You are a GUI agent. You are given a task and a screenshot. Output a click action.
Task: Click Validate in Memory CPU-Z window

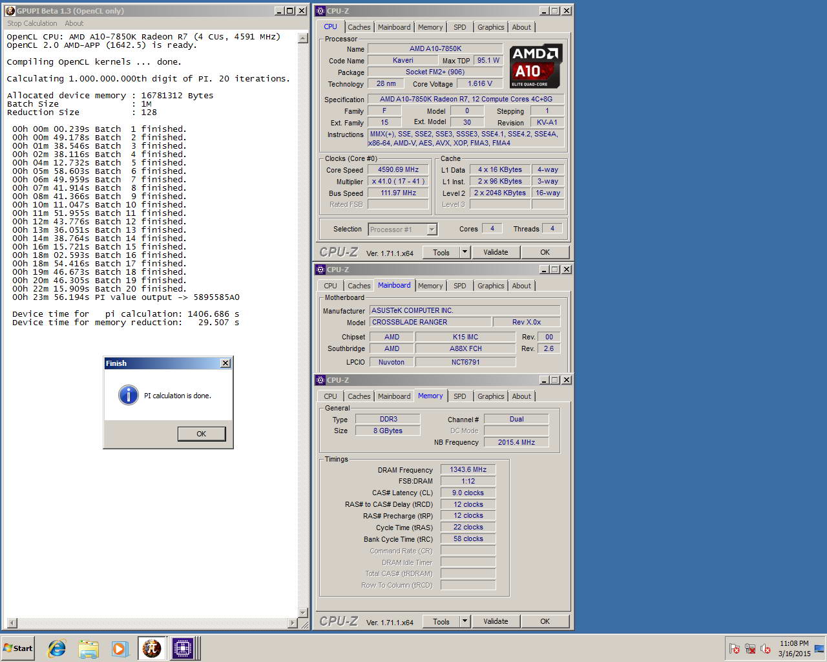496,621
